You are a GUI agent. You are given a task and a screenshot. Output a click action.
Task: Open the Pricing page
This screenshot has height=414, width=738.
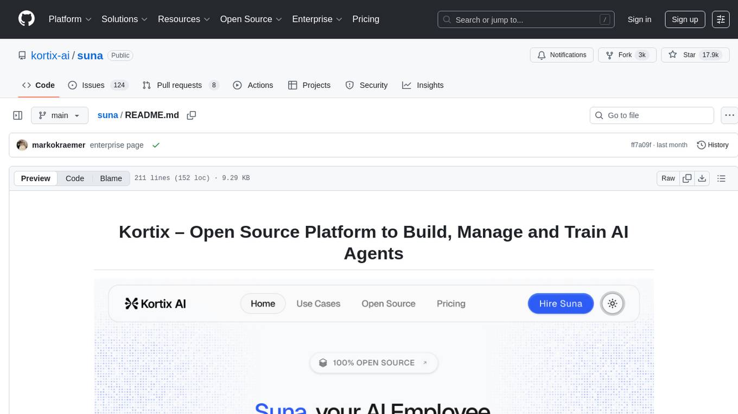click(x=366, y=19)
